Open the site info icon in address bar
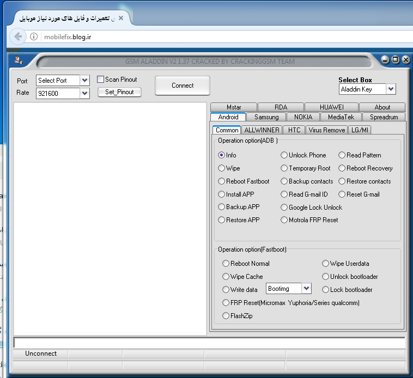Screen dimensions: 413x378 point(34,36)
